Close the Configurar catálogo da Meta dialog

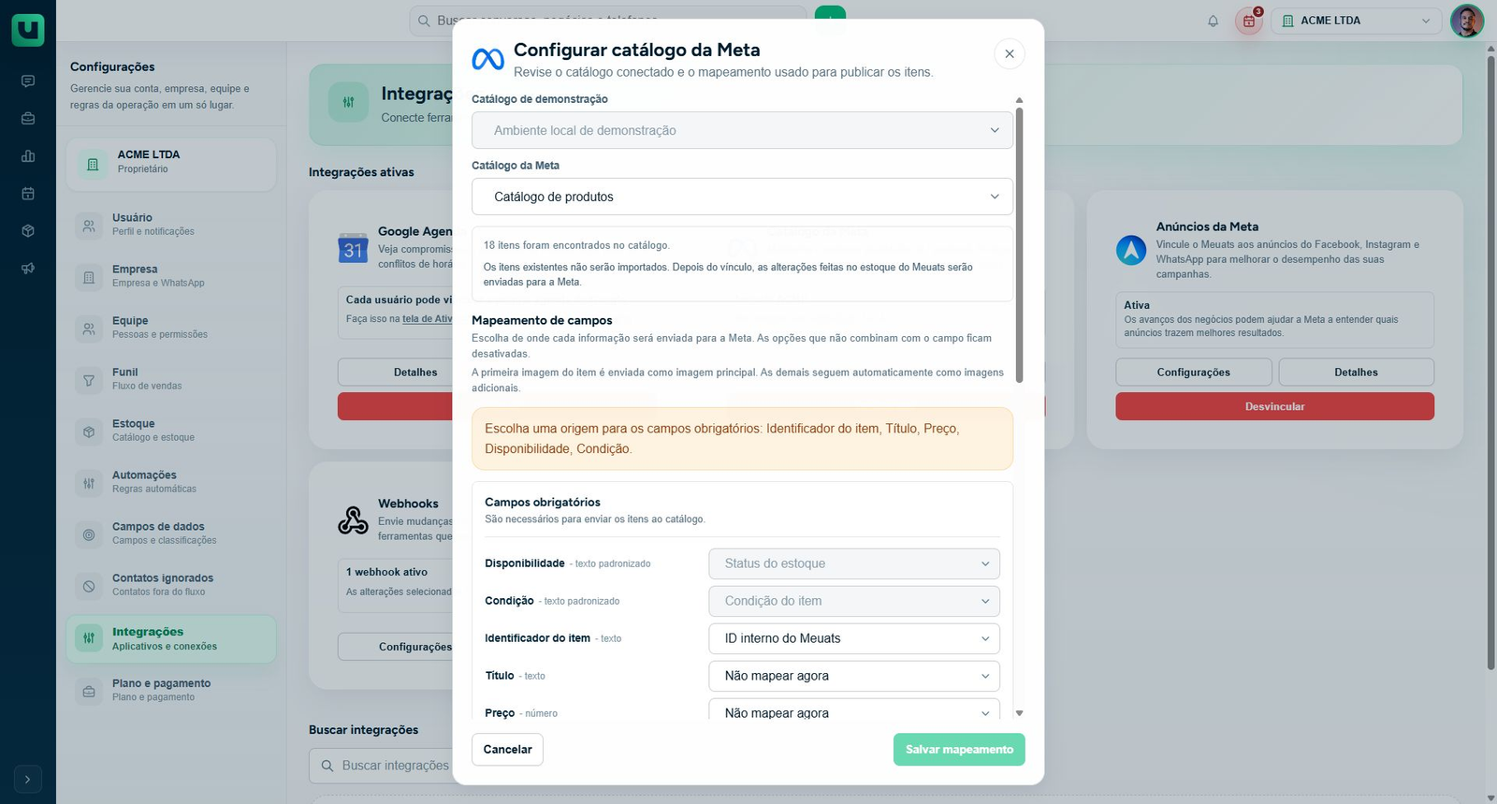1010,54
